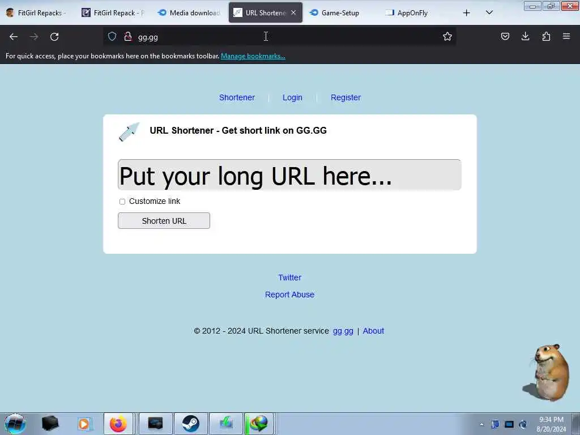Open the About footer link

(x=373, y=331)
